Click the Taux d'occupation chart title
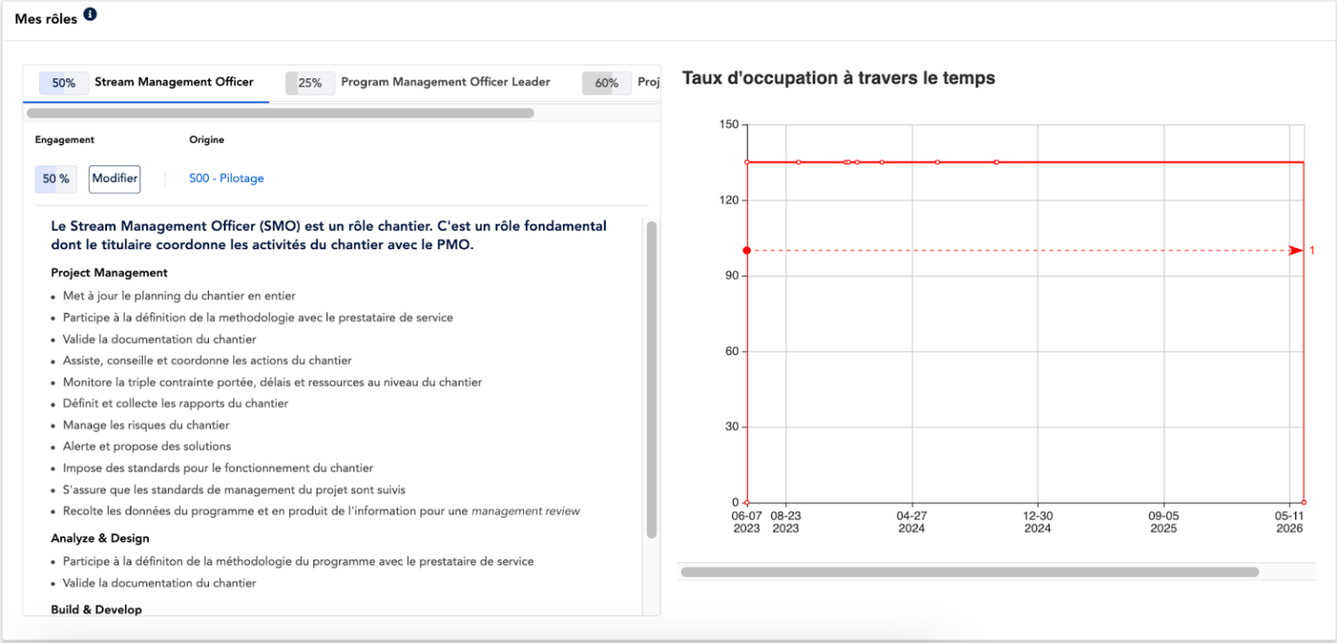 840,77
